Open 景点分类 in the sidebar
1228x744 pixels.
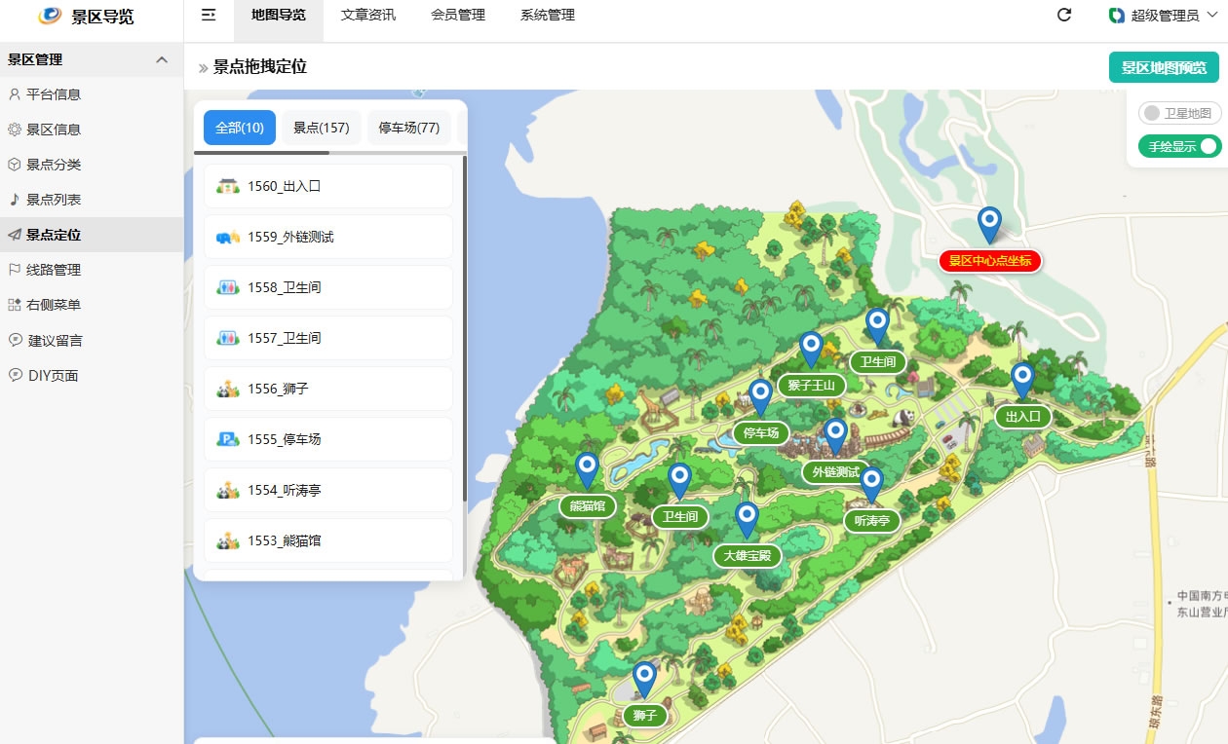tap(92, 165)
